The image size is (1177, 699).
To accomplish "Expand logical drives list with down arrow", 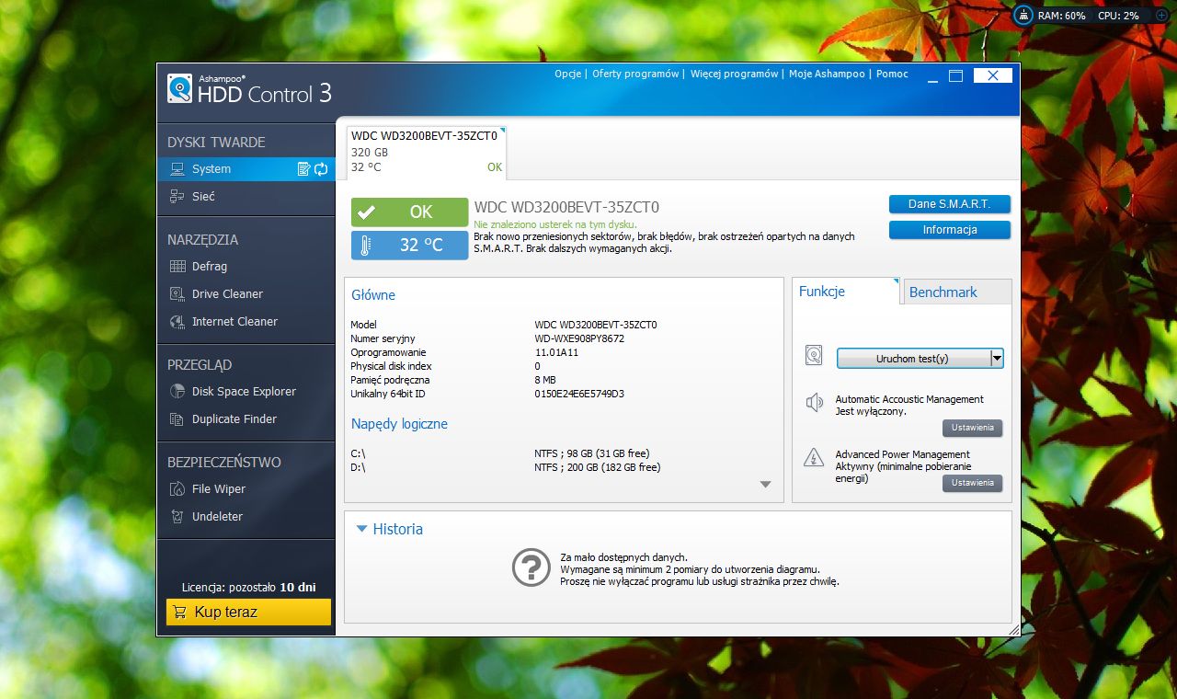I will tap(765, 485).
